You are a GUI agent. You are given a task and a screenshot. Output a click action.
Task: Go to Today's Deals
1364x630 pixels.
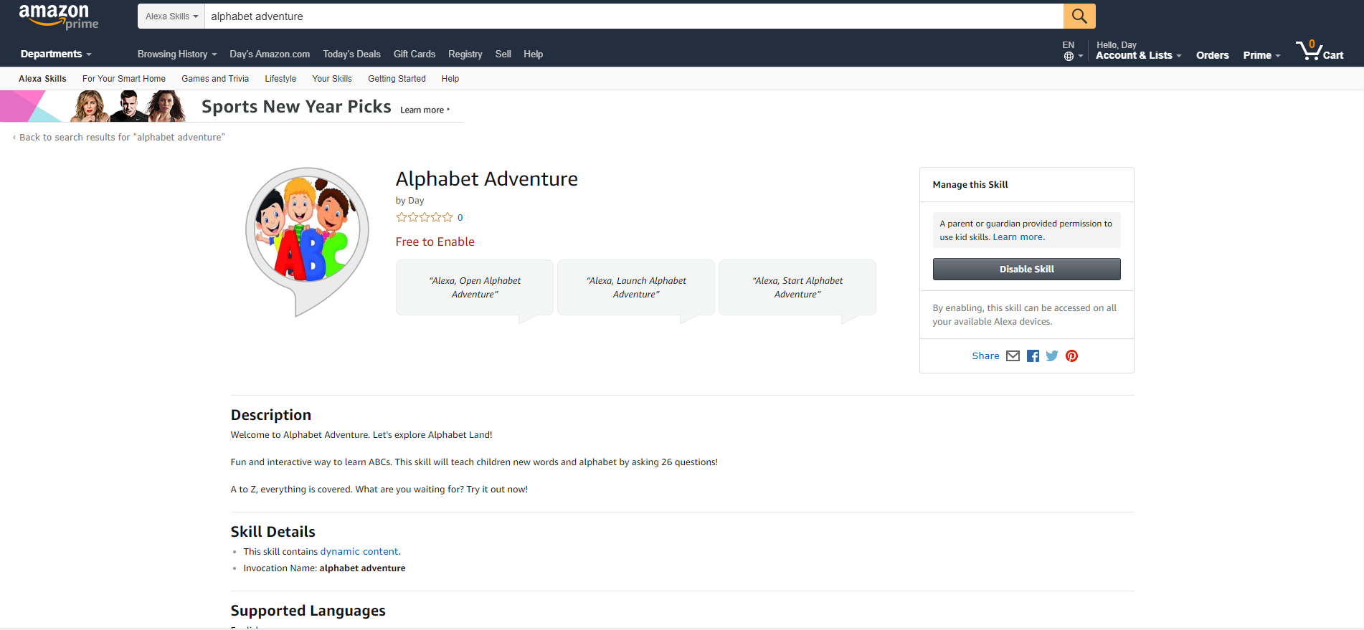pos(351,54)
